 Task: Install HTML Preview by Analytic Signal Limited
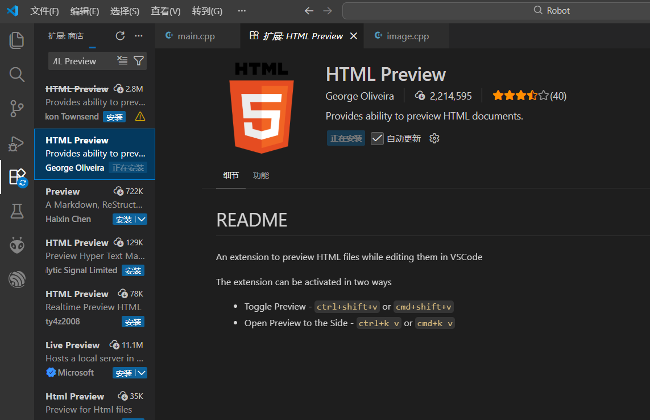coord(133,270)
